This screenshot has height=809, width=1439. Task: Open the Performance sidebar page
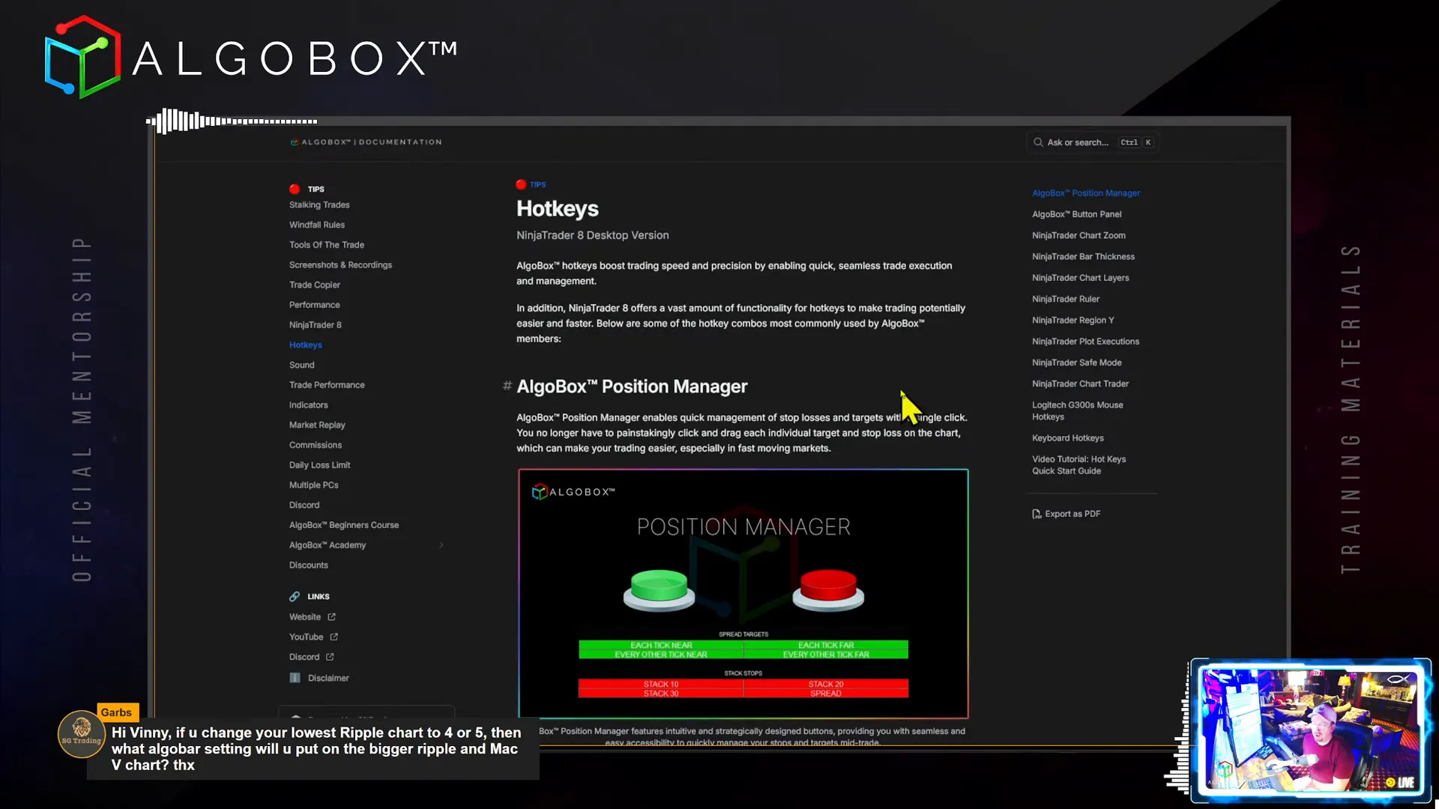click(x=315, y=306)
